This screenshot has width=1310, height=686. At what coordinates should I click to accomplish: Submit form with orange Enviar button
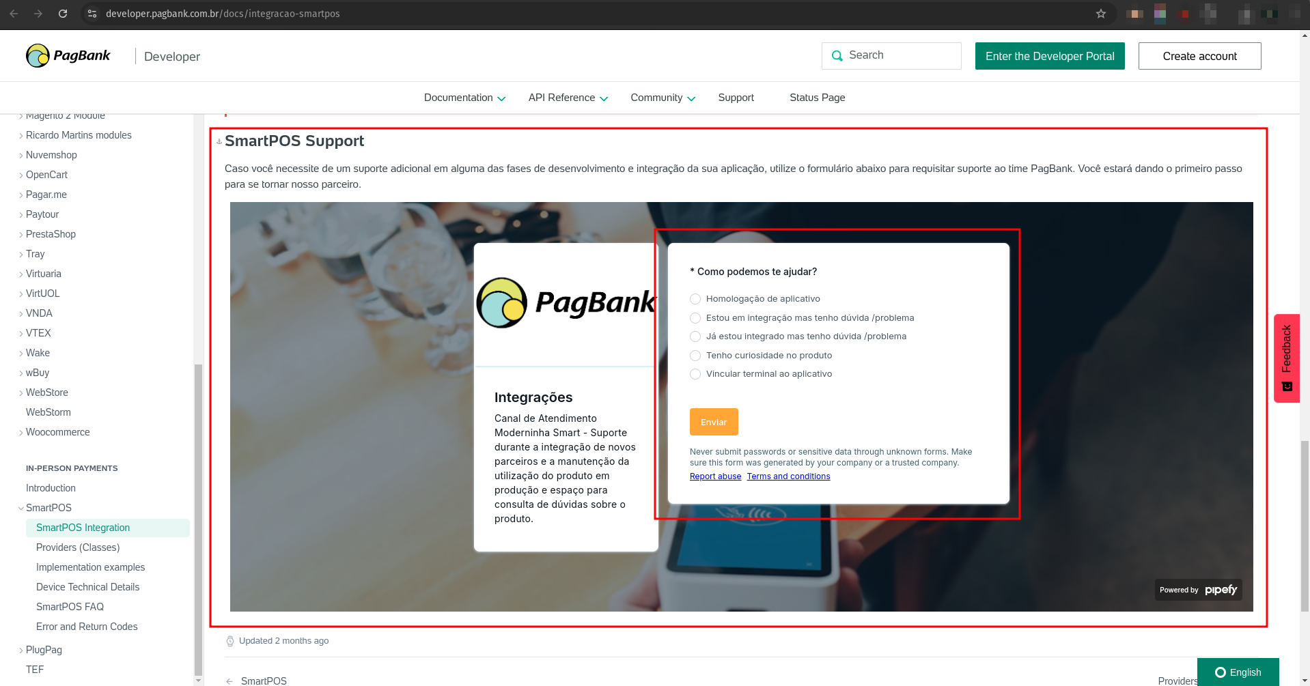pyautogui.click(x=714, y=422)
